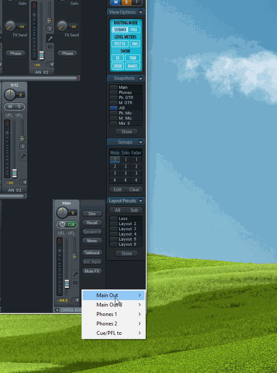The width and height of the screenshot is (277, 373).
Task: Mute the Main channel with its M button
Action: (x=62, y=224)
